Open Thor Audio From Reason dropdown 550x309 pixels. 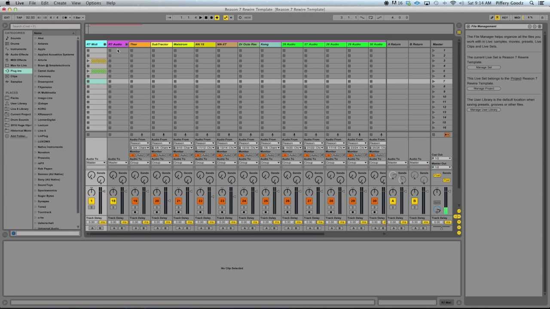point(140,143)
